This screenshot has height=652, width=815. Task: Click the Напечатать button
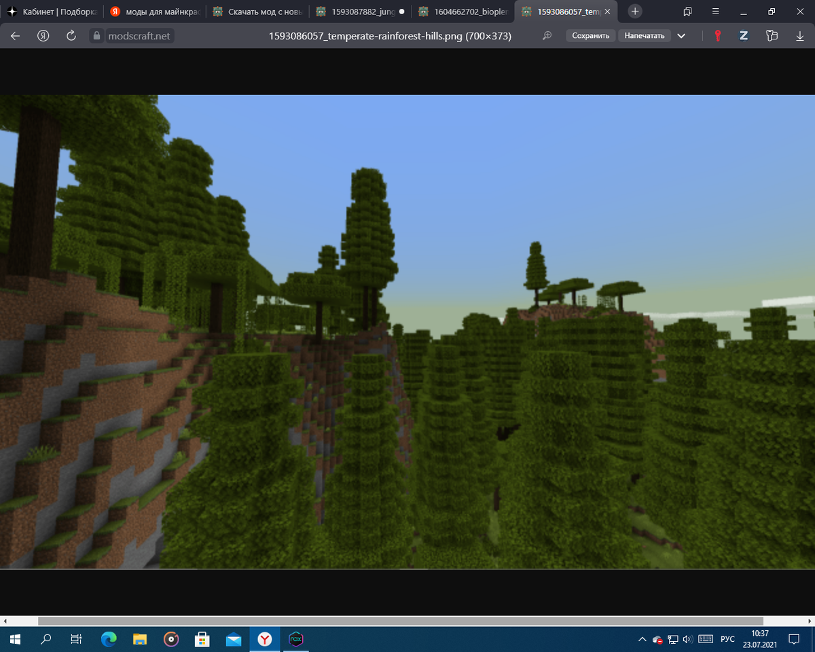tap(645, 36)
